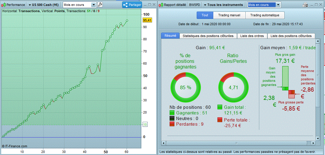Screen dimensions: 325x155
Task: Click the share icon on Partager
Action: 125,5
